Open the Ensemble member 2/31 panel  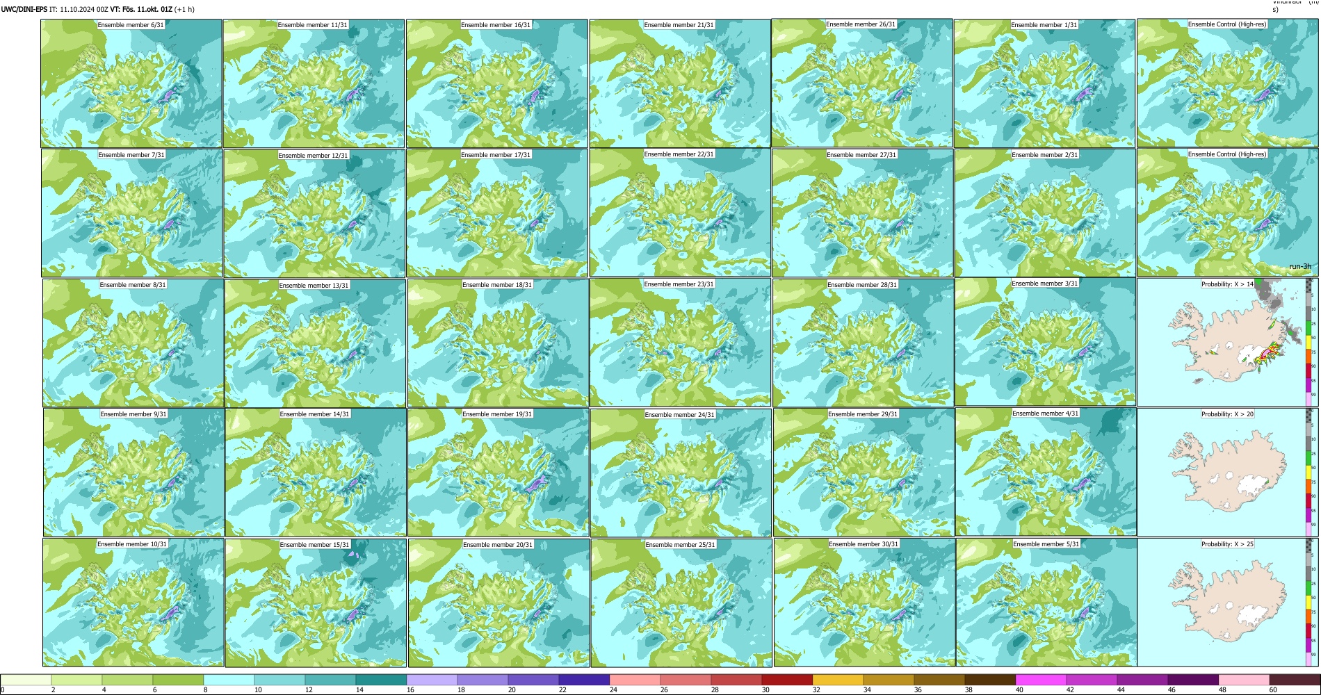coord(1045,213)
